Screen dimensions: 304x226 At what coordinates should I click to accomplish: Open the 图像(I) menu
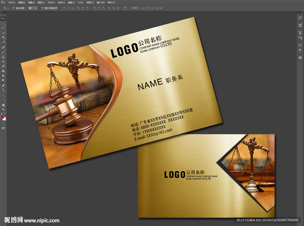point(31,2)
